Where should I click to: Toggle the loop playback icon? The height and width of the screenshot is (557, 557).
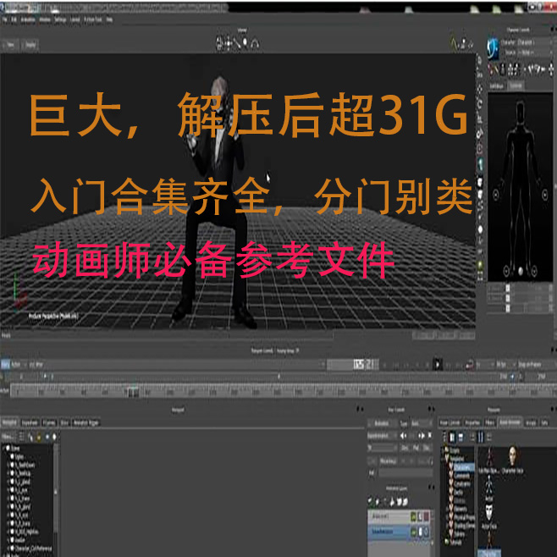pyautogui.click(x=470, y=365)
